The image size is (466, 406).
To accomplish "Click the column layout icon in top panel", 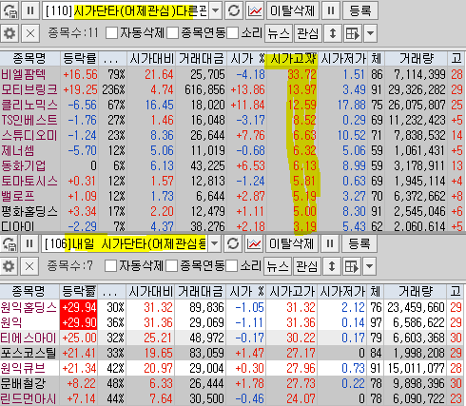I will (353, 33).
